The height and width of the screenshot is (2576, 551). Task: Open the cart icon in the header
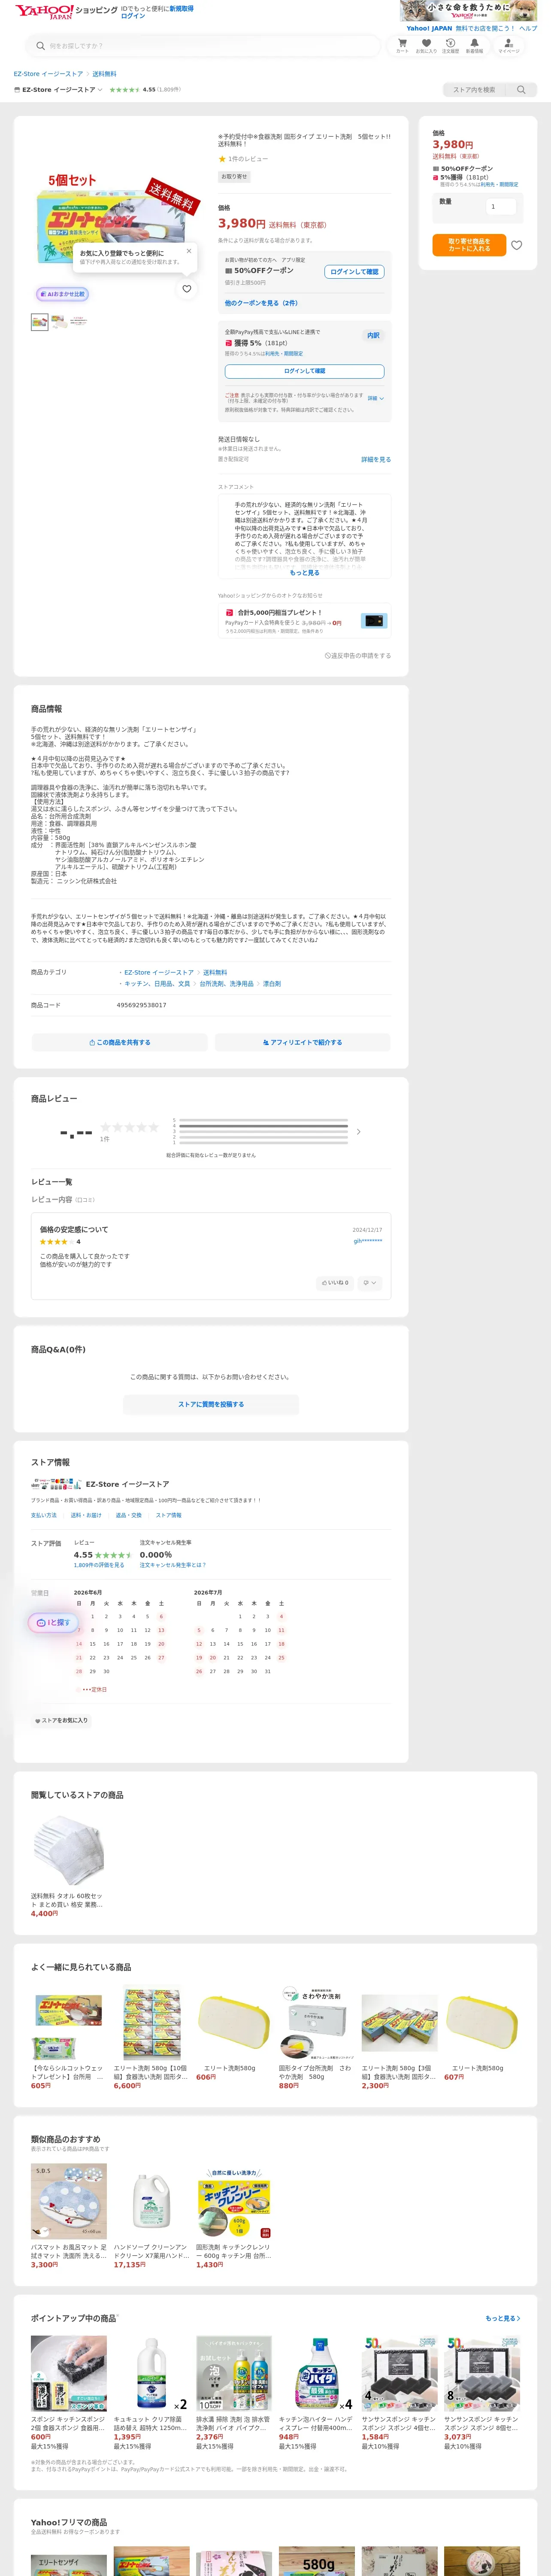(402, 45)
